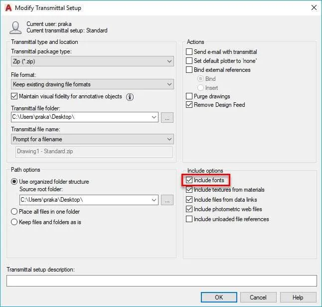
Task: Open Help for transmittal setup
Action: 298,298
